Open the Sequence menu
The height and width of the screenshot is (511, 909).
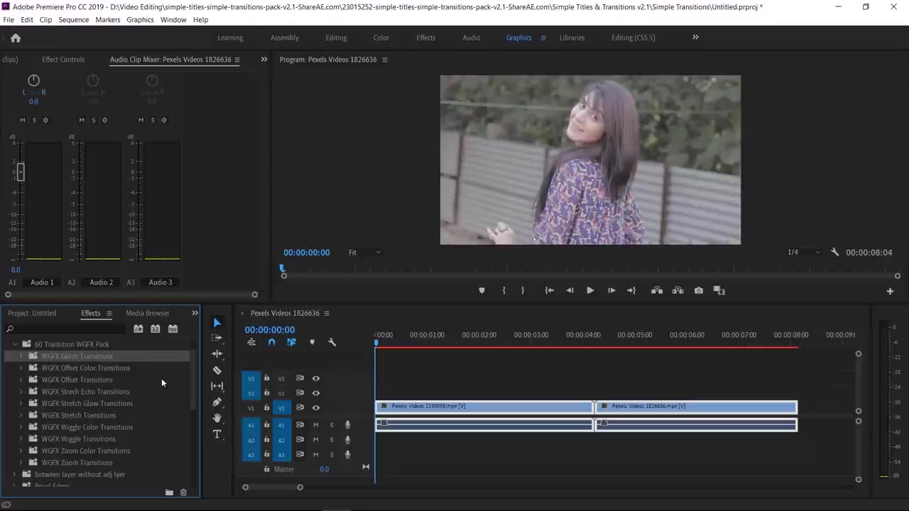tap(73, 20)
